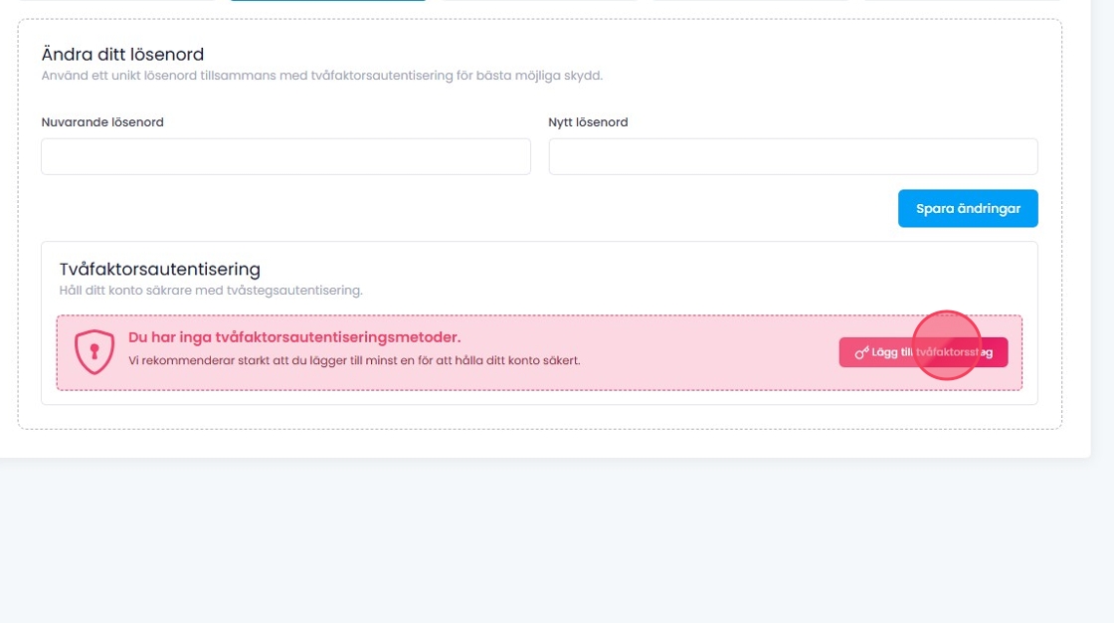Select the Tvåfaktorsautentisering section heading

click(x=159, y=269)
